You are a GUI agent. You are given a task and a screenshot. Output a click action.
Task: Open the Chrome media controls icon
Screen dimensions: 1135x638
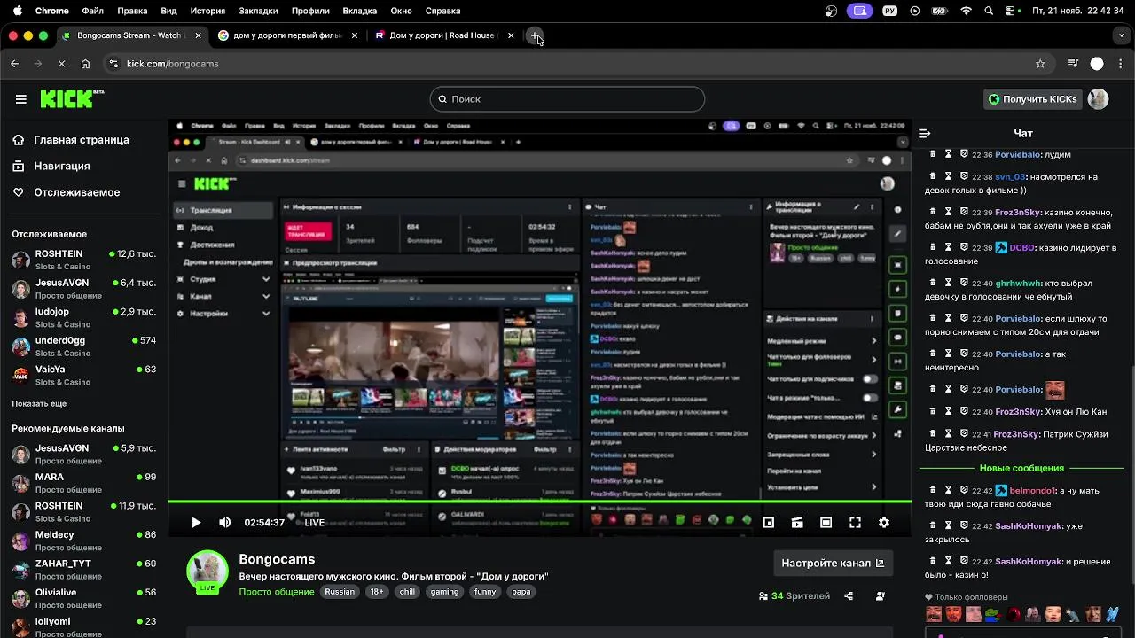tap(1073, 64)
